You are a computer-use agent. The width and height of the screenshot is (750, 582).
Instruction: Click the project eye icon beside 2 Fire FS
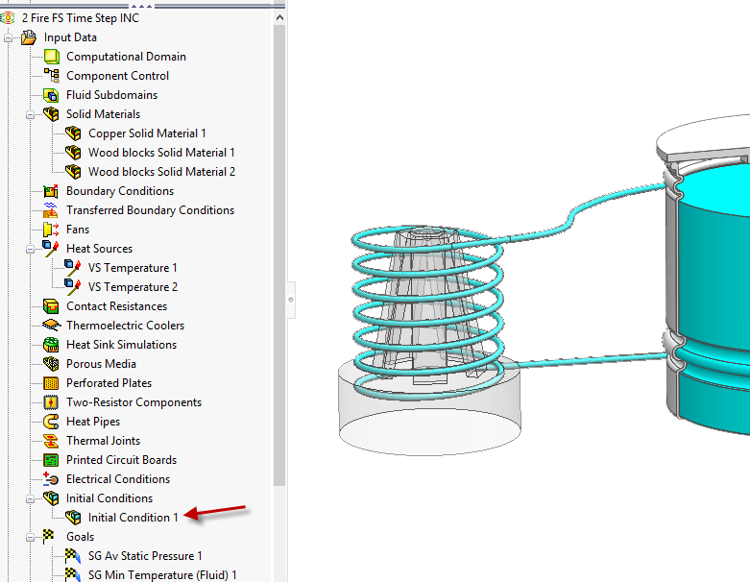pos(8,17)
